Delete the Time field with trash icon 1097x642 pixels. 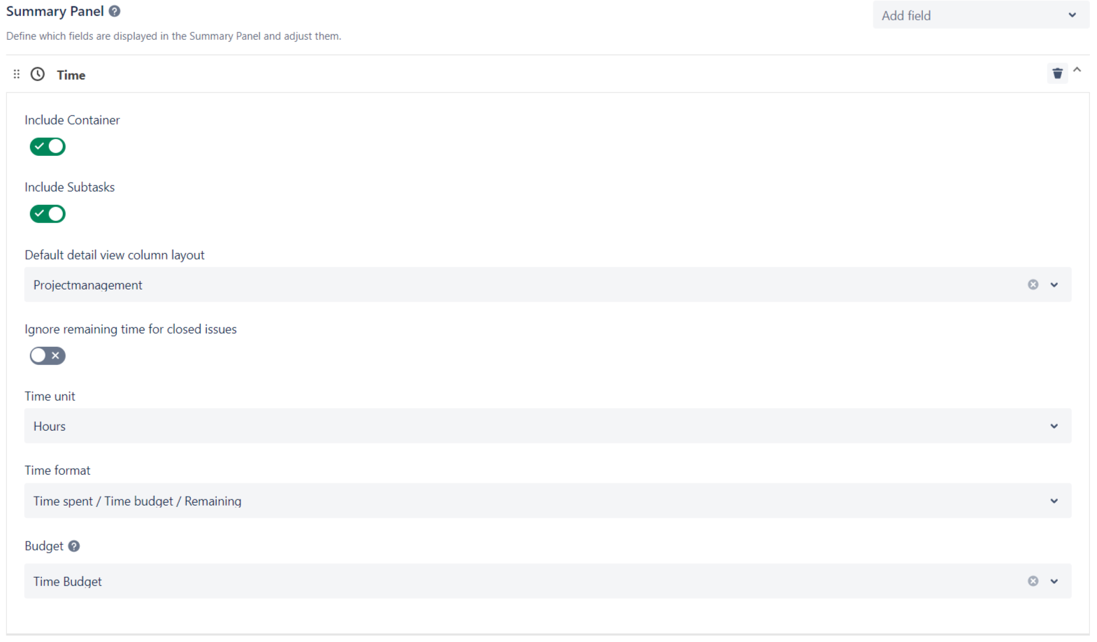1057,73
